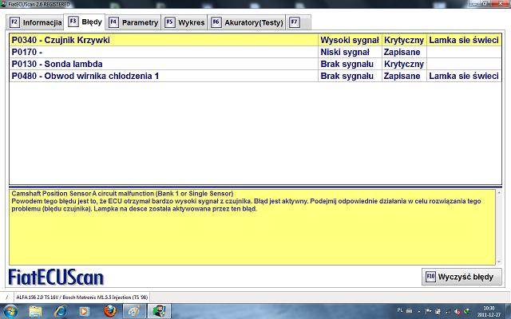Open the Windows Start menu
Viewport: 511px width, 319px height.
(x=10, y=311)
